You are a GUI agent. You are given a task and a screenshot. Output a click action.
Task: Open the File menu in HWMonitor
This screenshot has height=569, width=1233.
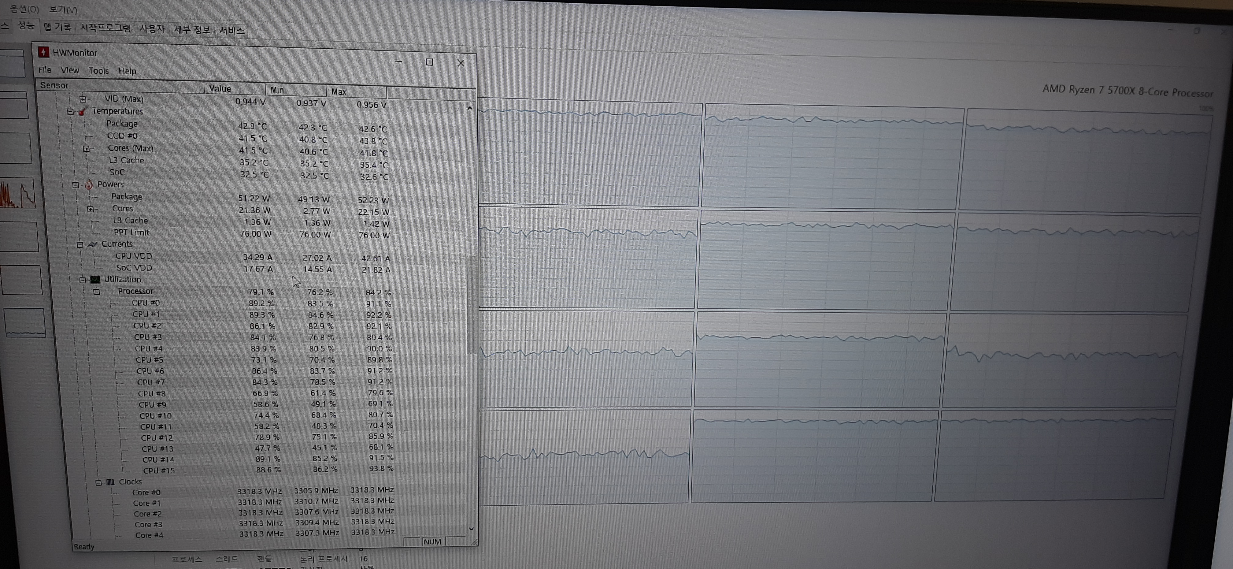pyautogui.click(x=45, y=70)
